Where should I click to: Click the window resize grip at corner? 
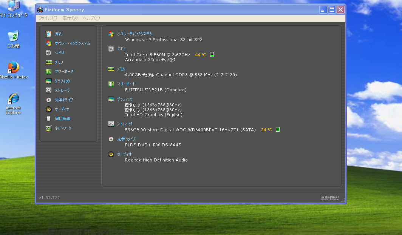343,200
